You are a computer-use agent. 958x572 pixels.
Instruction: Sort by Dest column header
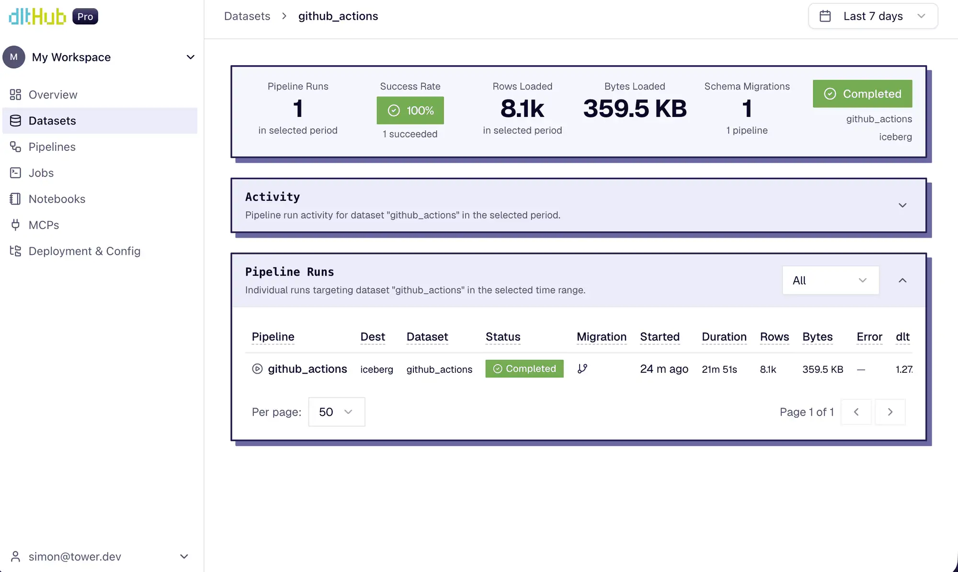[x=373, y=337]
